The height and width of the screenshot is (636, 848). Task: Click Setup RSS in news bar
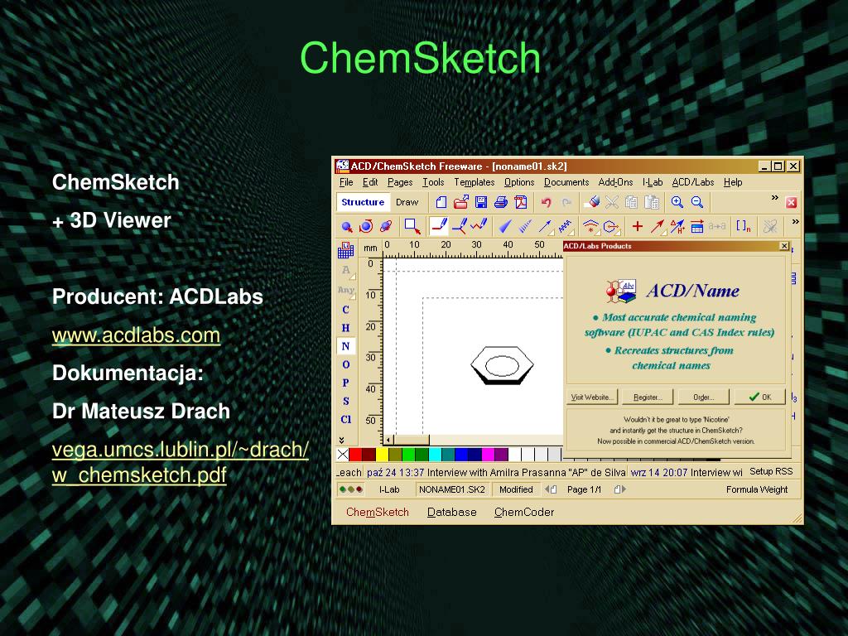(x=771, y=471)
